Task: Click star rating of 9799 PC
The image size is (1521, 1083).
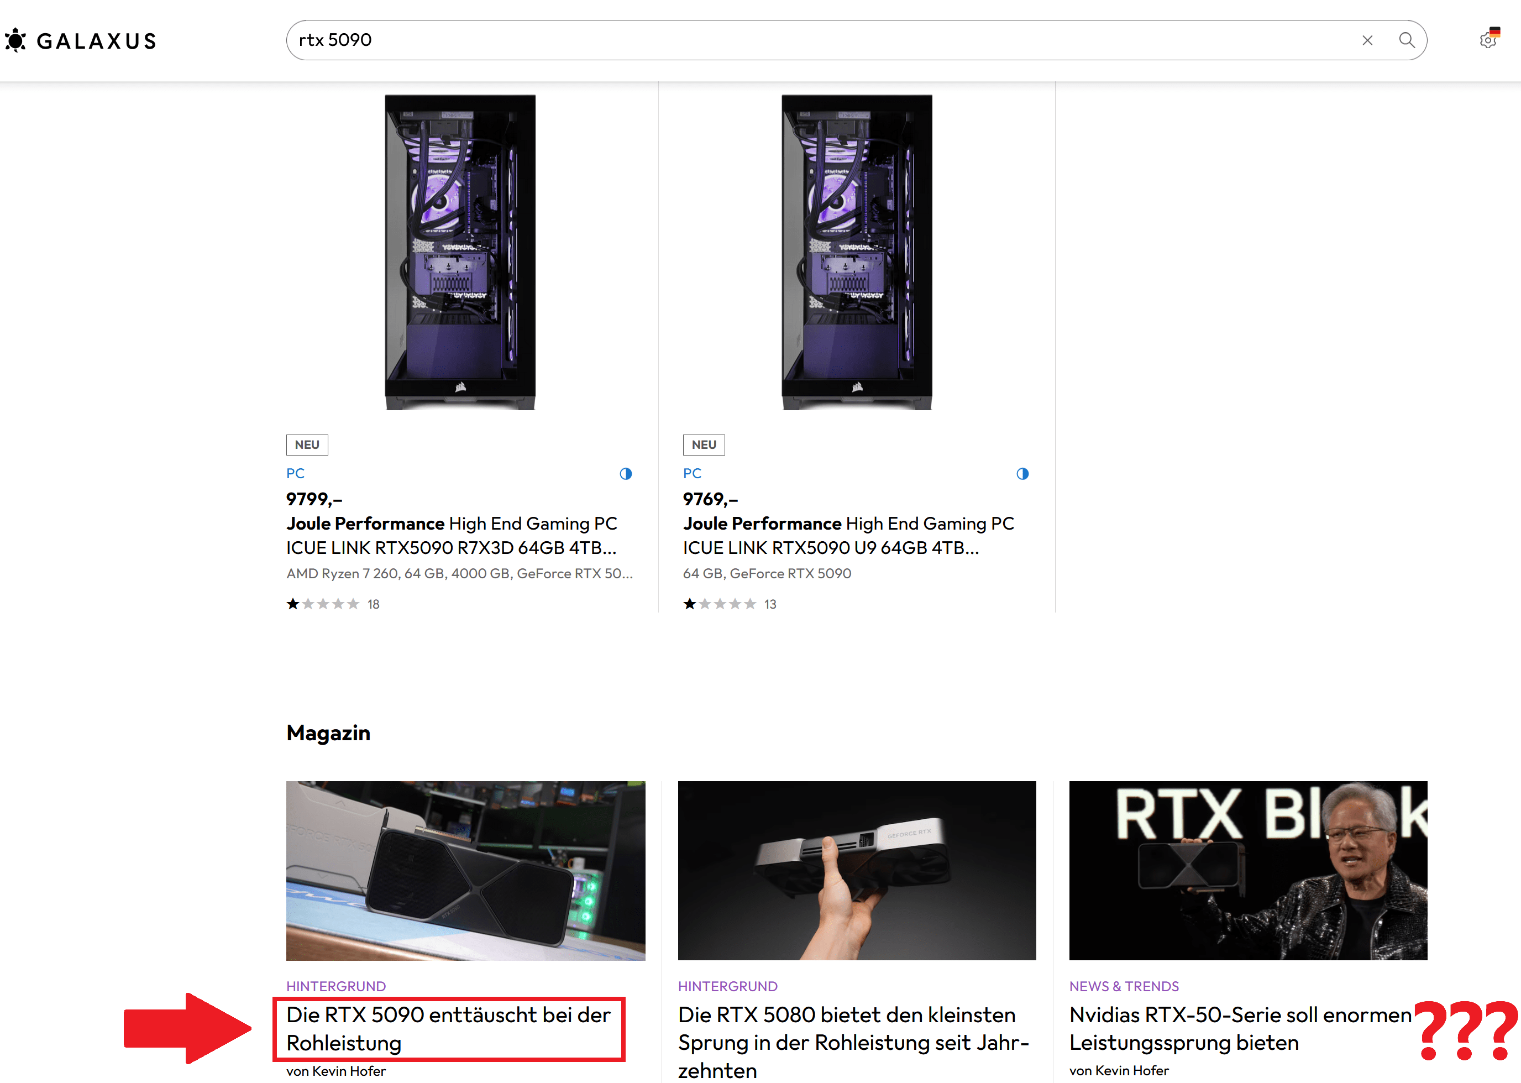Action: point(323,604)
